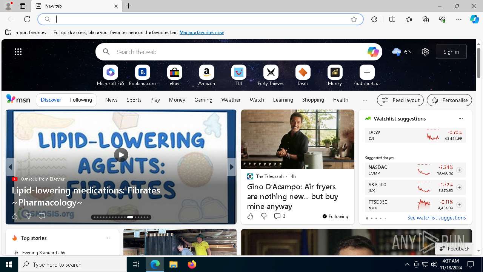Open the eBay shortcut tile

[x=174, y=76]
